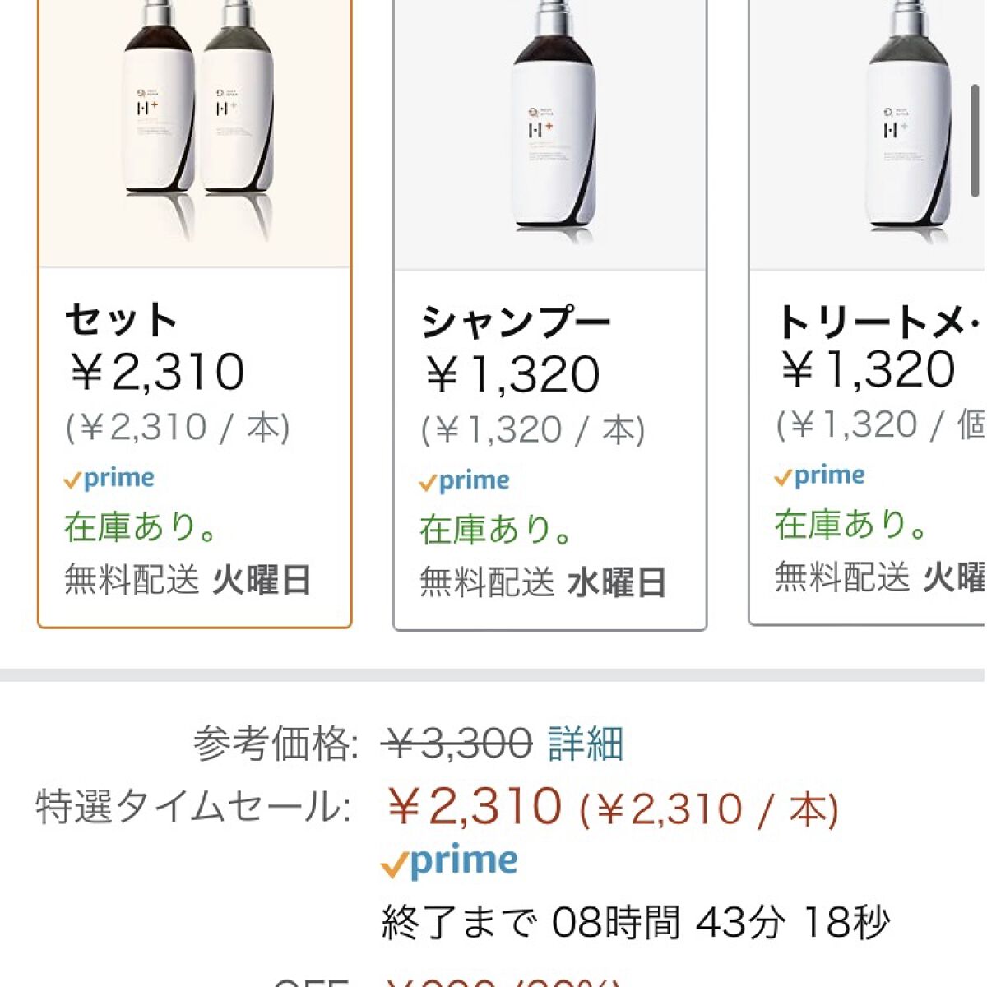Open the 詳細 link beside the reference price

click(585, 744)
